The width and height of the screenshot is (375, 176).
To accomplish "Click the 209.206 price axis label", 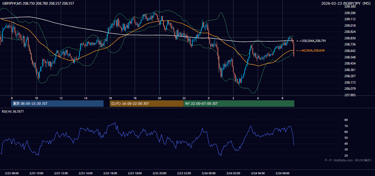I will click(350, 13).
